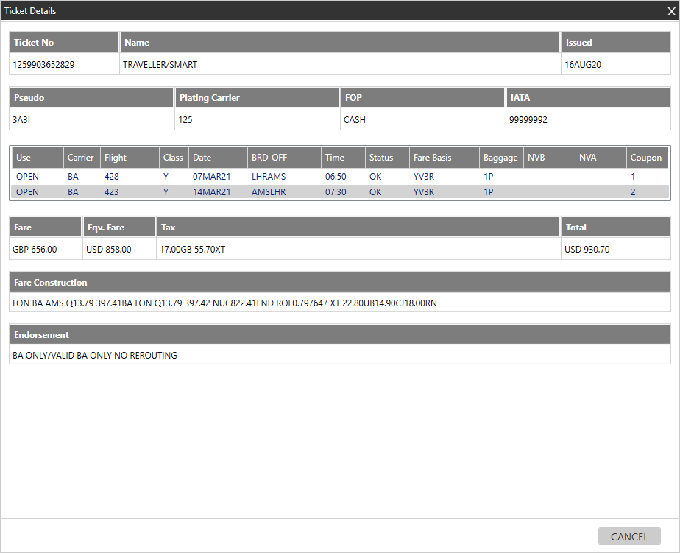Click the Status column header
The width and height of the screenshot is (680, 553).
pyautogui.click(x=387, y=158)
